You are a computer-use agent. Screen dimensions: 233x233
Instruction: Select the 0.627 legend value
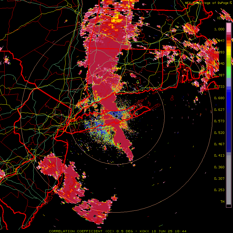pyautogui.click(x=219, y=110)
